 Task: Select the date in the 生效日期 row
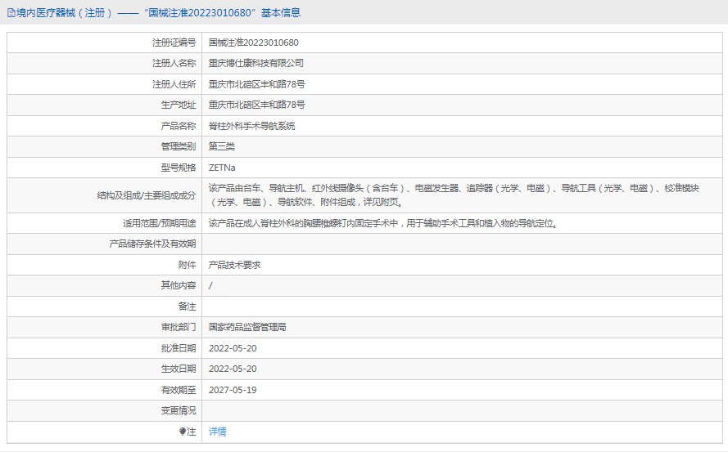pos(233,369)
